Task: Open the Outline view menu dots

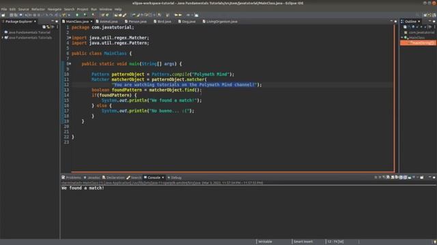Action: [435, 27]
